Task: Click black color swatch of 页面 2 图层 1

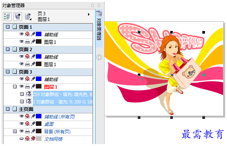Action: (x=39, y=64)
